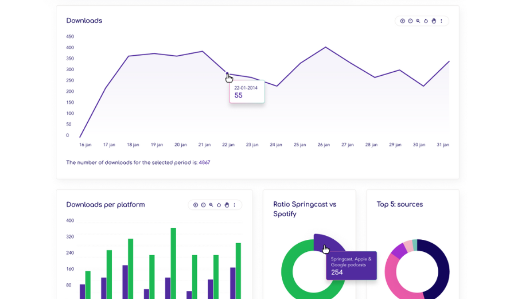Viewport: 513px width, 299px height.
Task: Click the tallest green bar in platform chart
Action: [x=173, y=263]
